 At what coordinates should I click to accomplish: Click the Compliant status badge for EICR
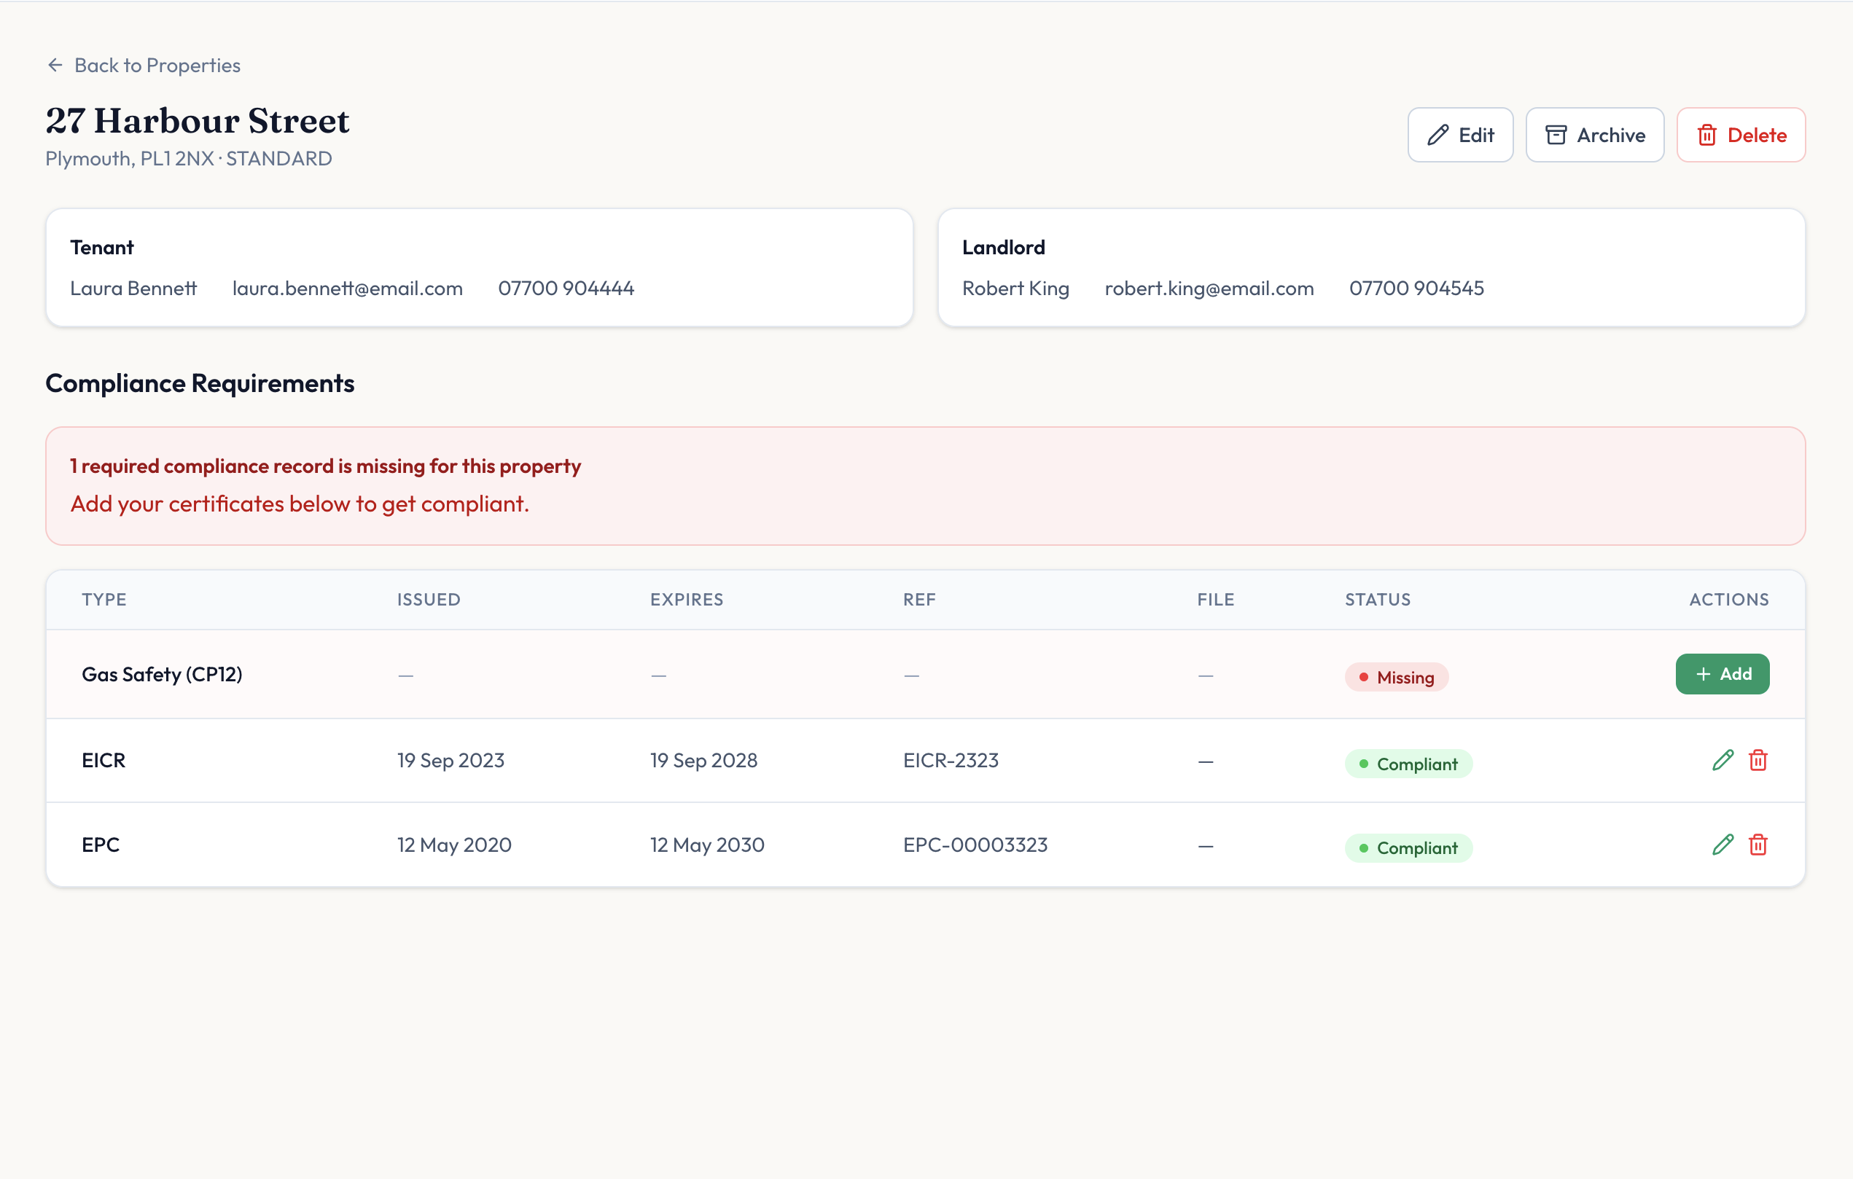[1408, 764]
